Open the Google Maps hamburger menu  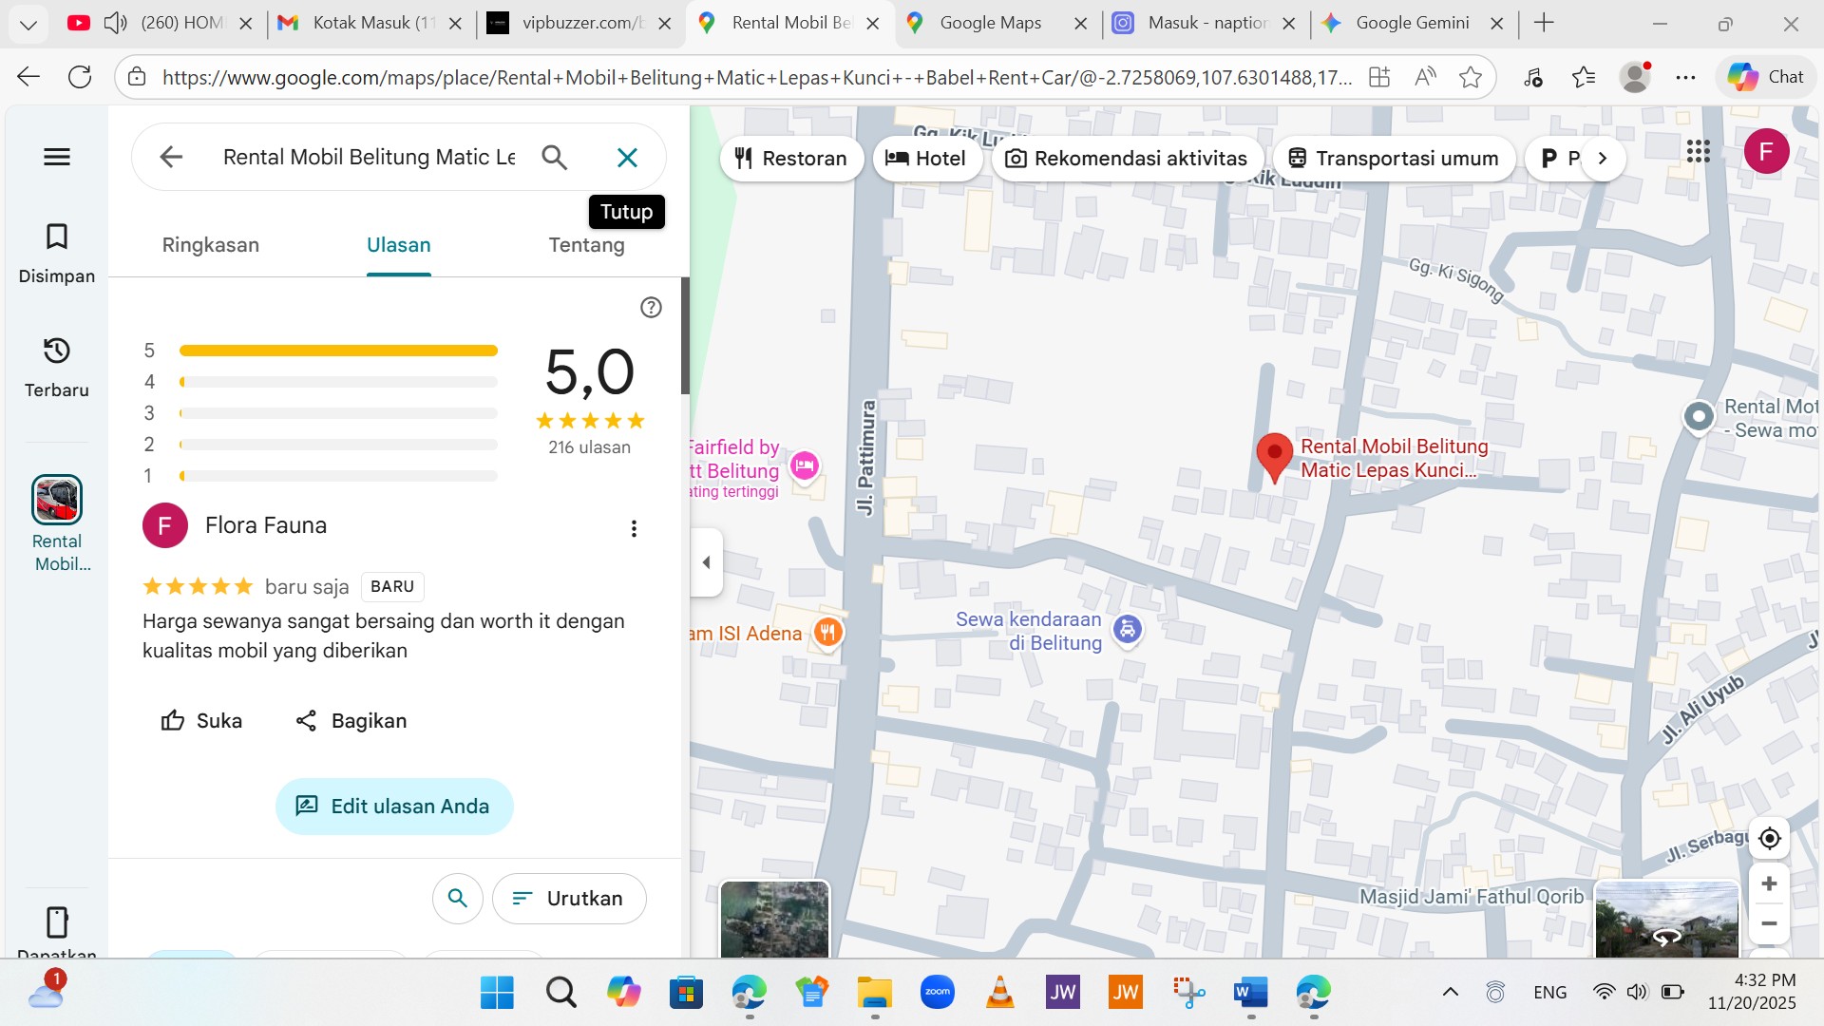(x=57, y=157)
